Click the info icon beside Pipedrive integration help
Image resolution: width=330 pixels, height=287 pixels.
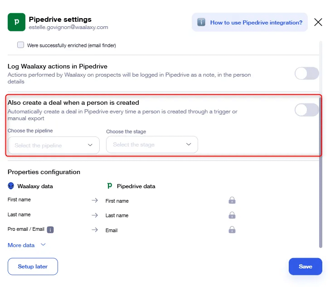click(x=201, y=22)
